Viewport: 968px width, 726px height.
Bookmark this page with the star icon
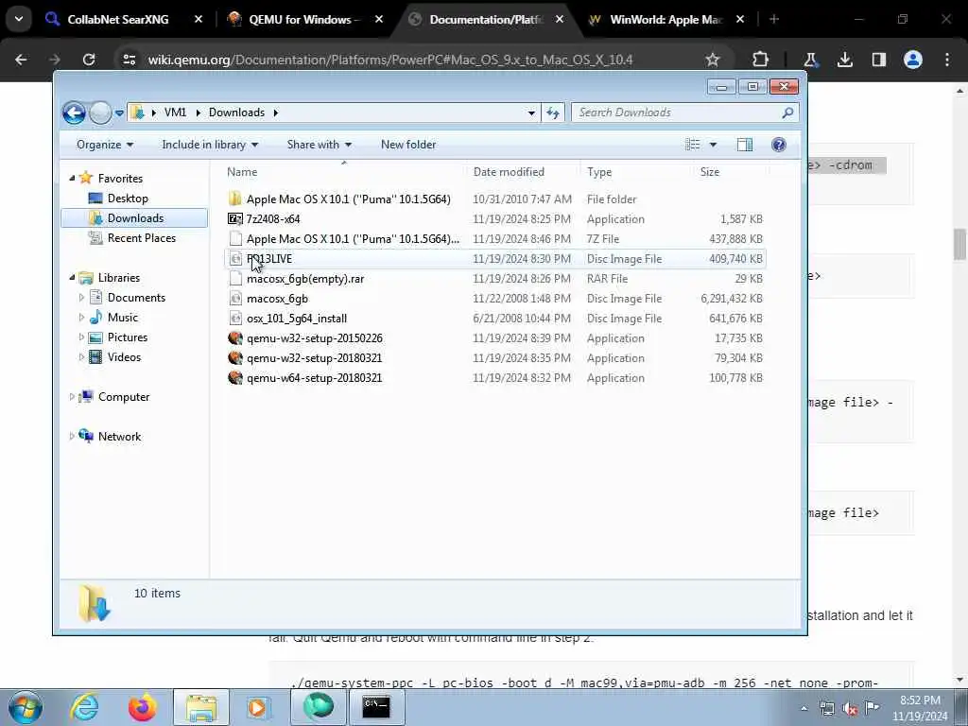713,60
